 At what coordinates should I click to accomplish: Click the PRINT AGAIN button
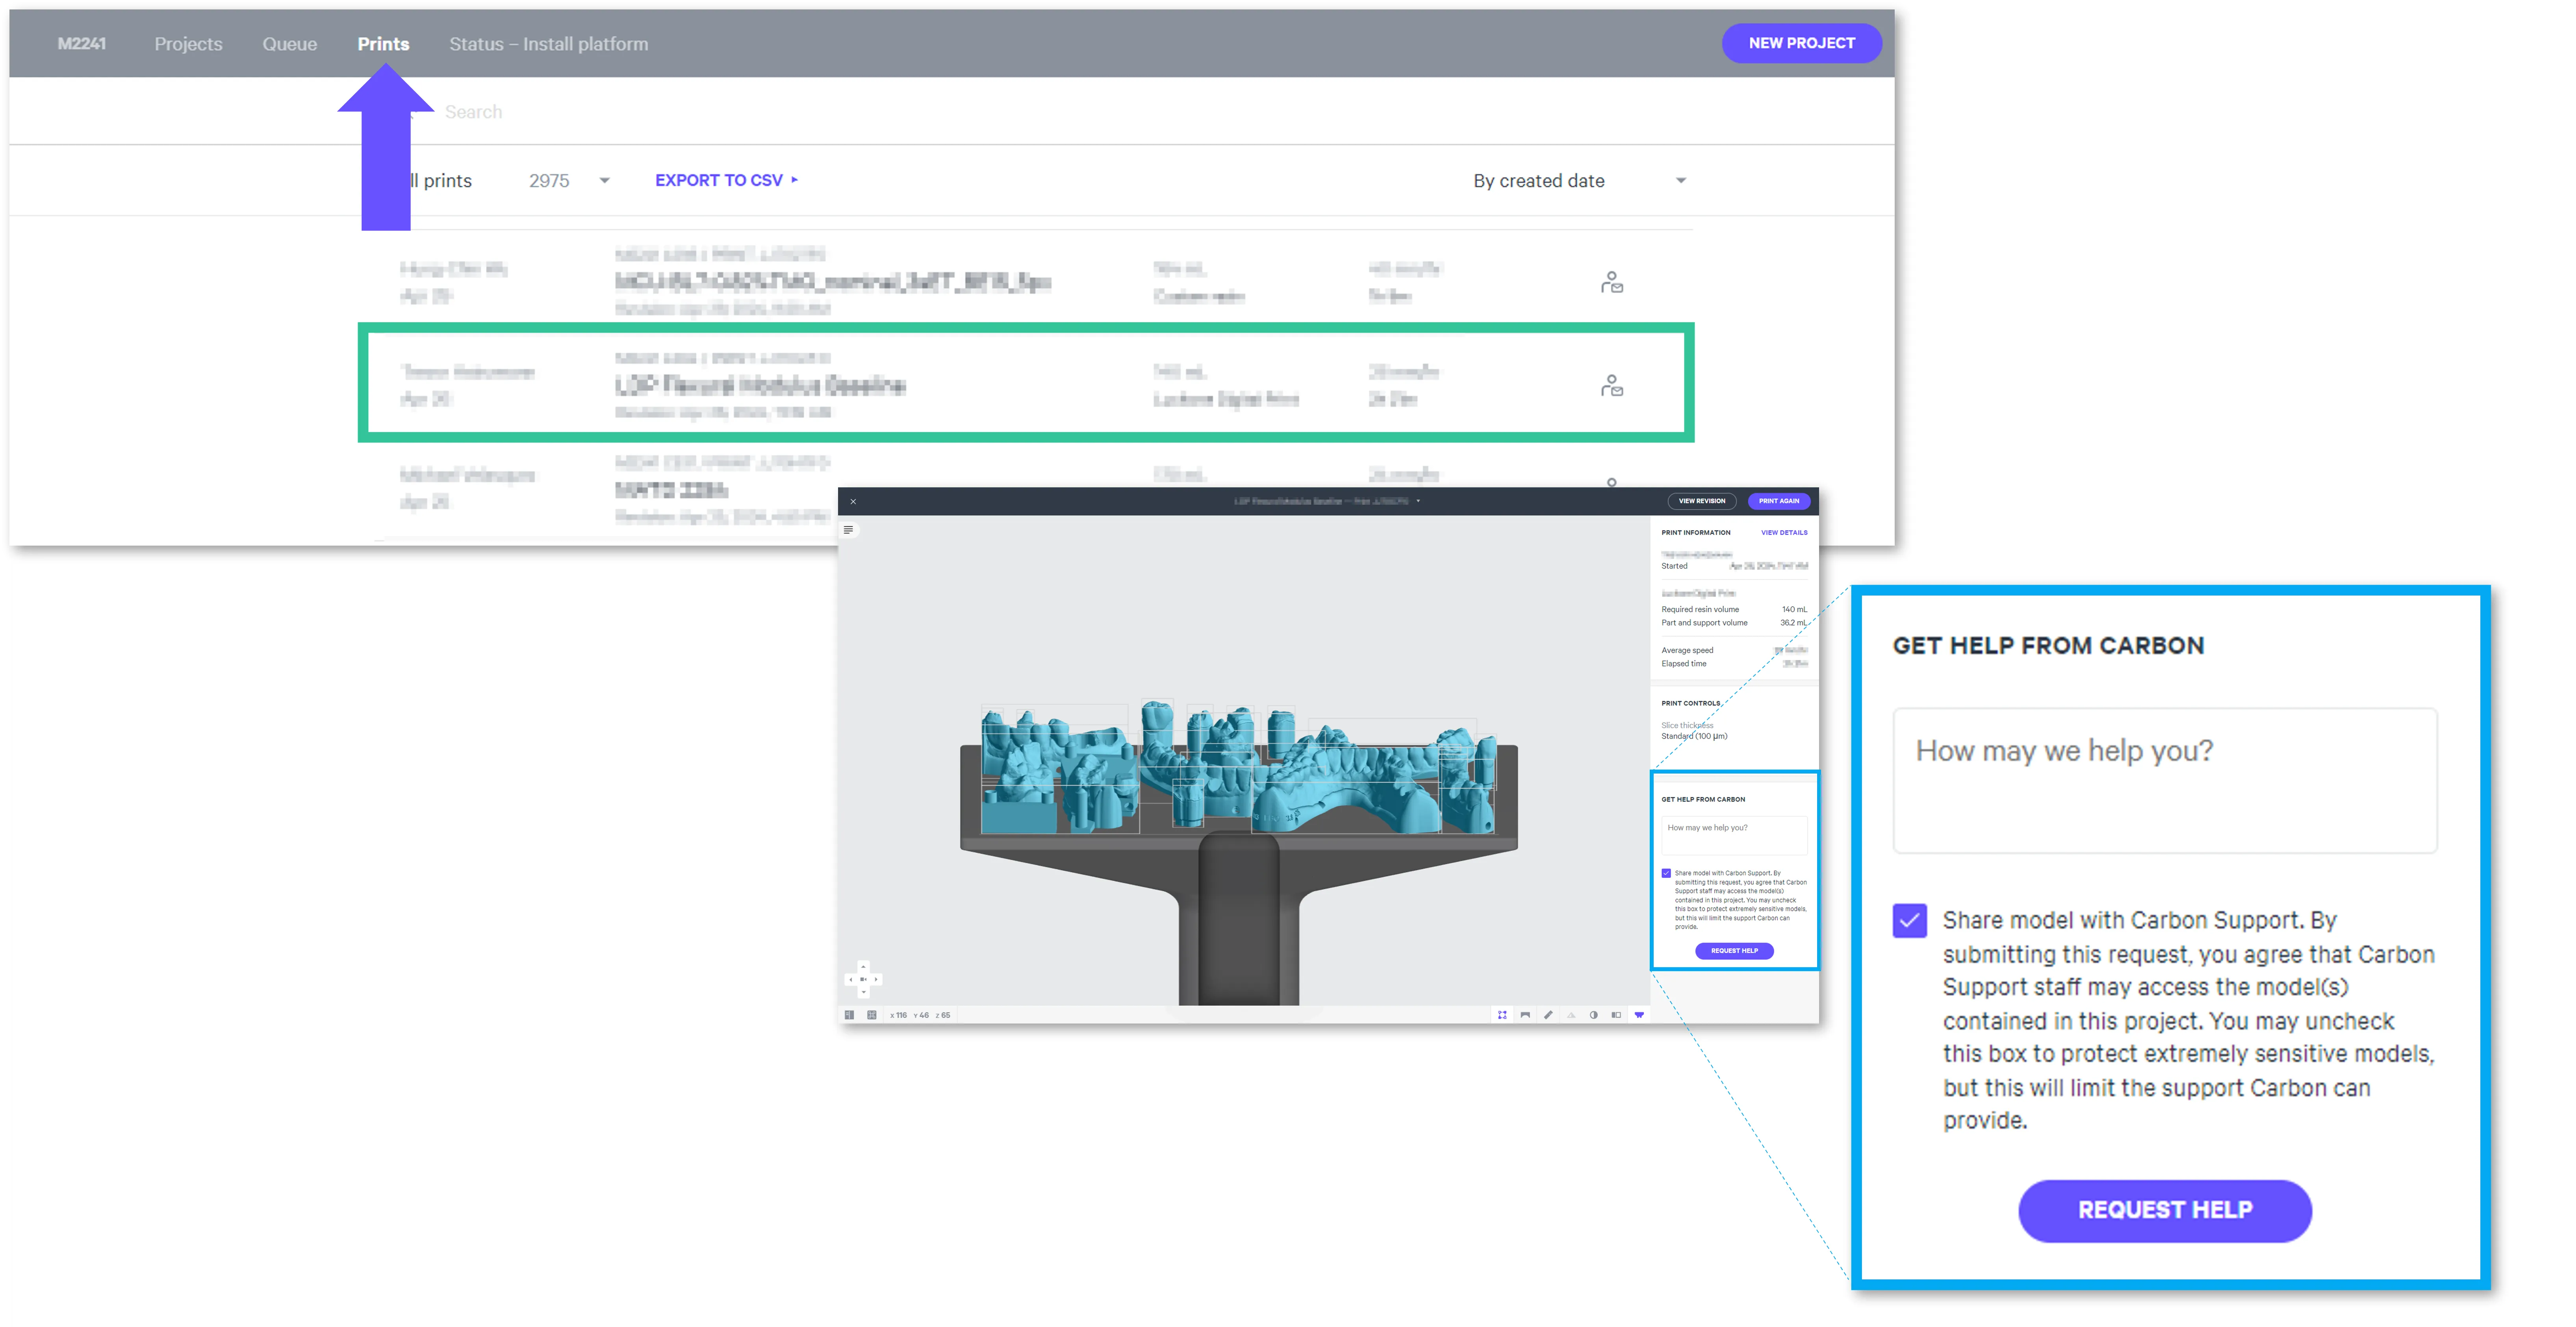point(1779,502)
